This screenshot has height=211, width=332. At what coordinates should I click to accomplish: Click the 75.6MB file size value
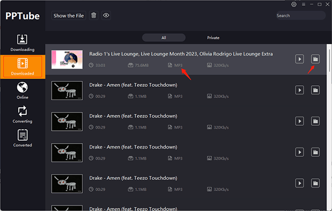tap(141, 65)
